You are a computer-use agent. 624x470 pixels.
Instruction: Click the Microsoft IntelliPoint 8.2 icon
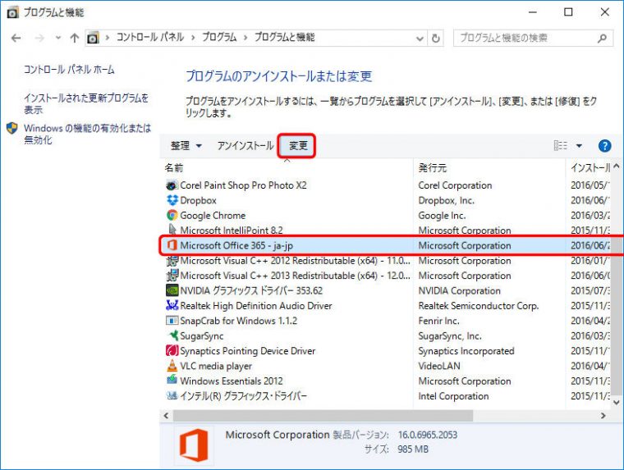(x=172, y=230)
